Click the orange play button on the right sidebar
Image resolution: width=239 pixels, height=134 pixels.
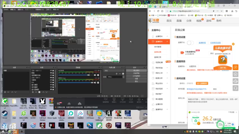click(x=235, y=67)
